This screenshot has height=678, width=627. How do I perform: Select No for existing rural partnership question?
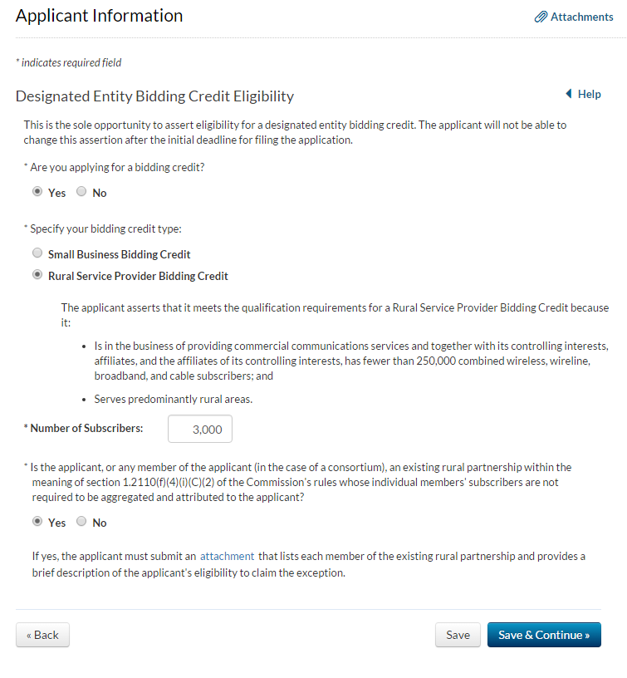(81, 522)
